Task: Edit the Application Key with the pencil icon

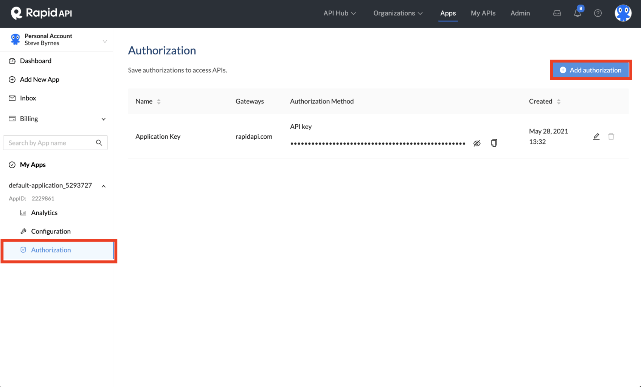Action: click(x=596, y=136)
